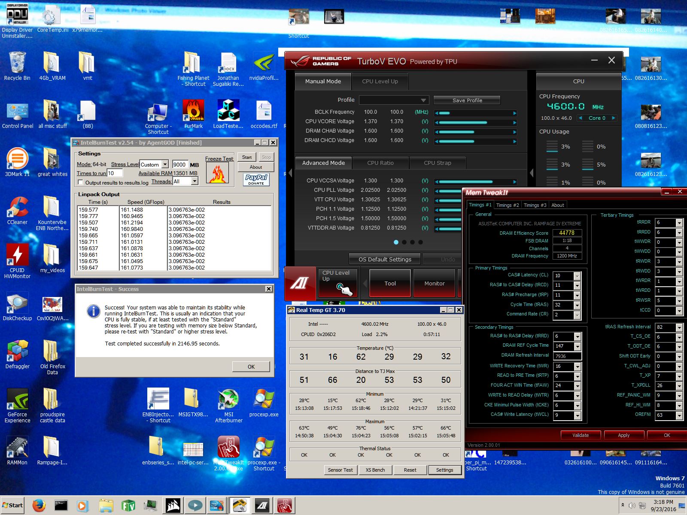
Task: Select the second page dot in TurboV
Action: (404, 242)
